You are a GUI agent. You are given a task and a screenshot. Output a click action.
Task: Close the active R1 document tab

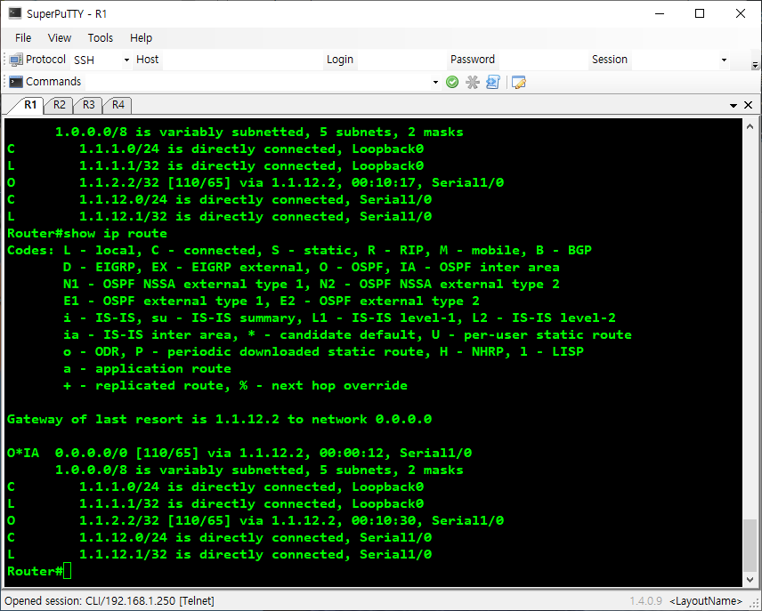(x=749, y=105)
